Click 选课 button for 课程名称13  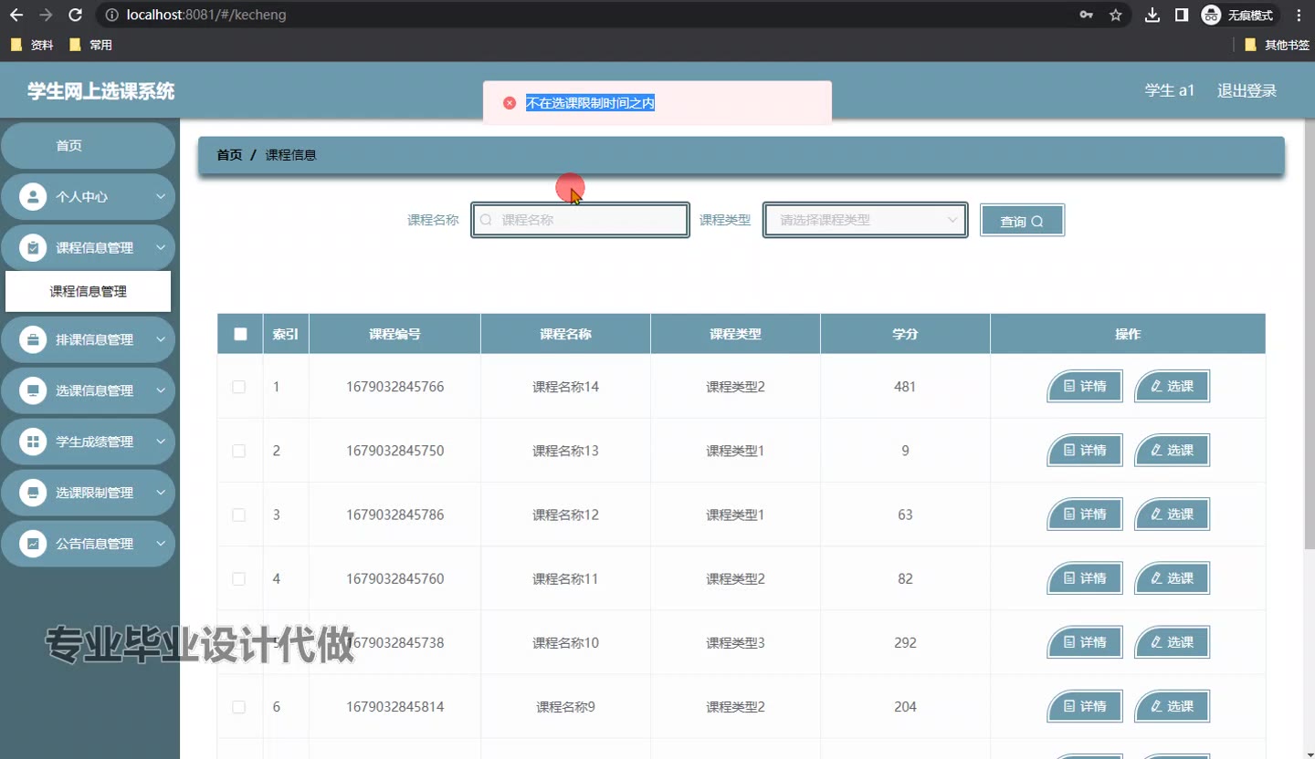1172,451
